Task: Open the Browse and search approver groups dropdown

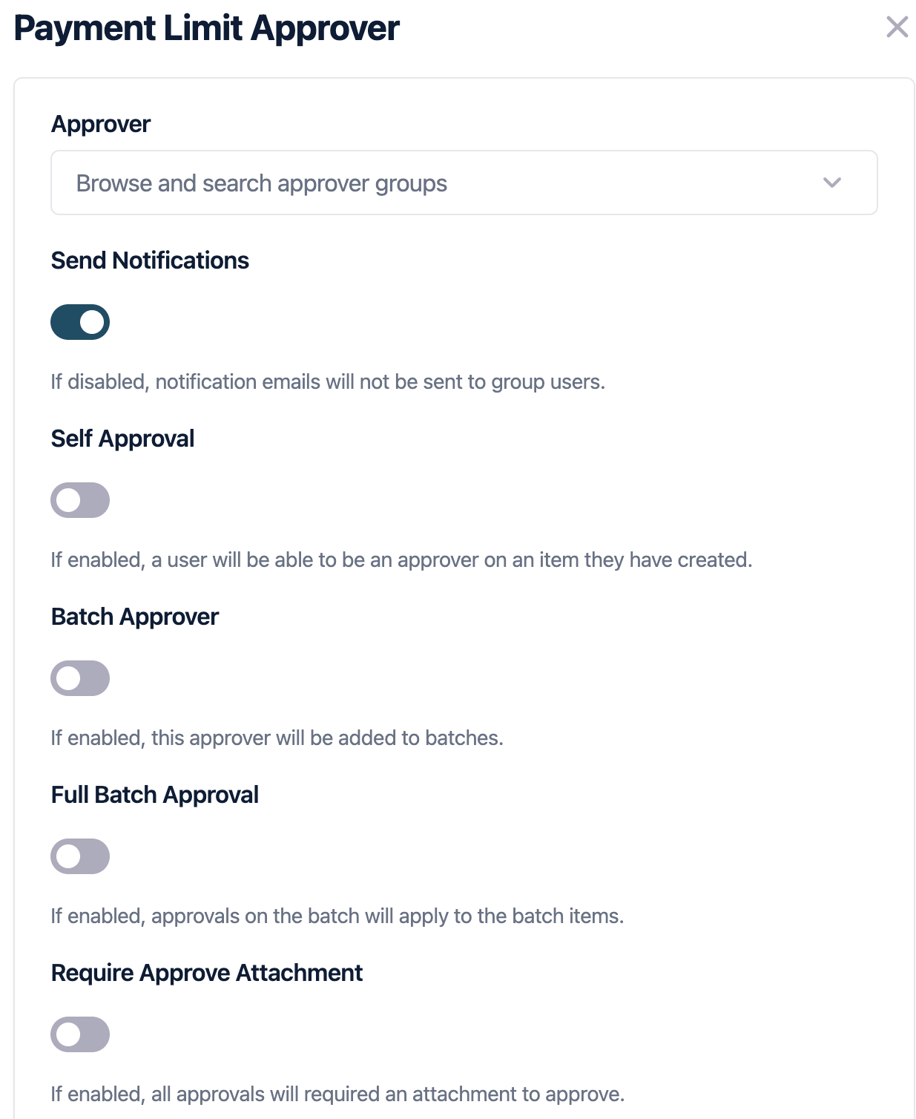Action: tap(445, 183)
